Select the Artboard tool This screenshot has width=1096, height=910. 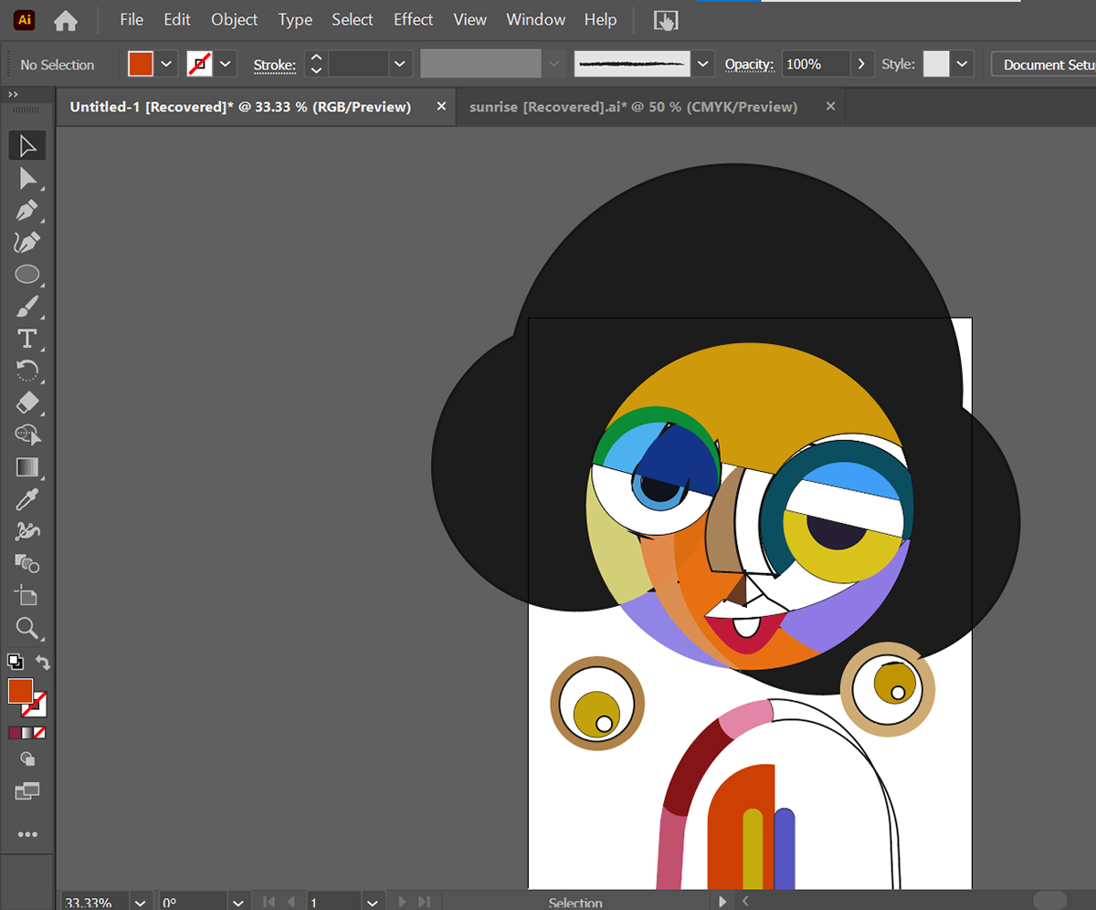27,595
